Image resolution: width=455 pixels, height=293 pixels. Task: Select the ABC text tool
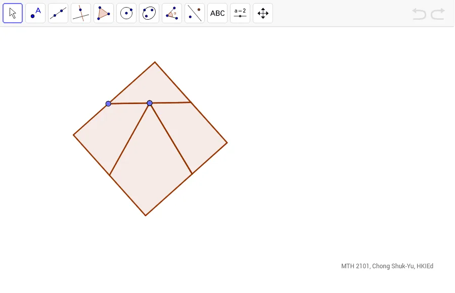point(217,13)
